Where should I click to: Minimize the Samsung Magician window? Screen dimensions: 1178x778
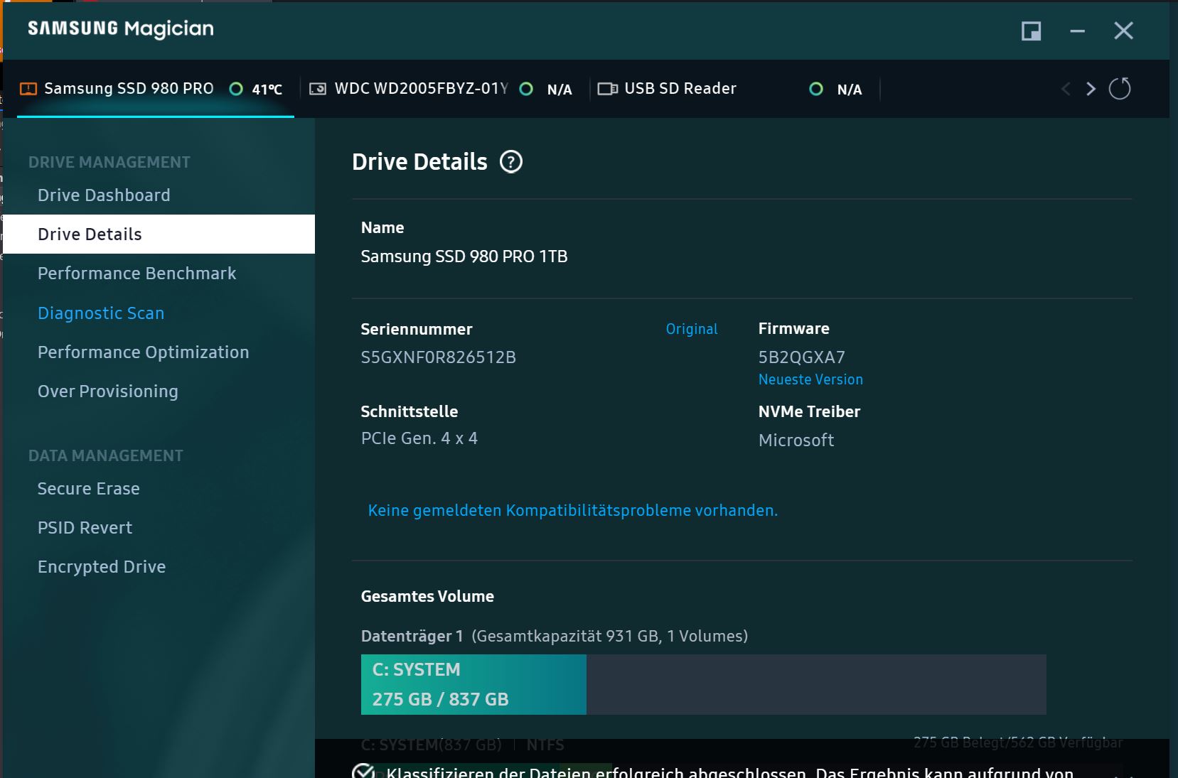[1078, 31]
